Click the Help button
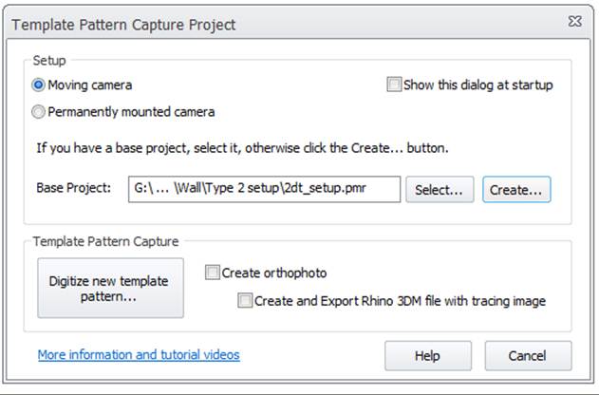The width and height of the screenshot is (599, 395). [427, 356]
